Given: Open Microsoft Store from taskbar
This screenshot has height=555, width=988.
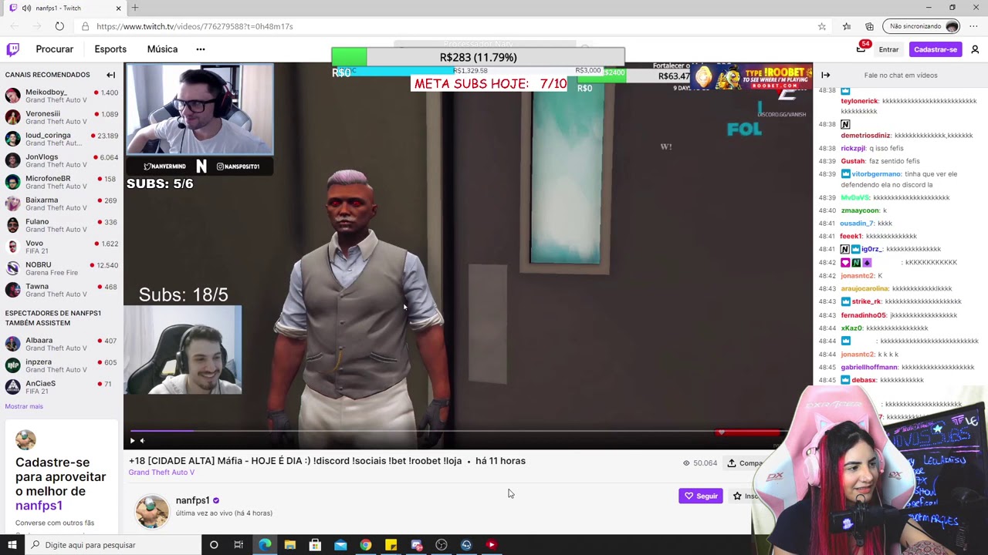Looking at the screenshot, I should [315, 545].
